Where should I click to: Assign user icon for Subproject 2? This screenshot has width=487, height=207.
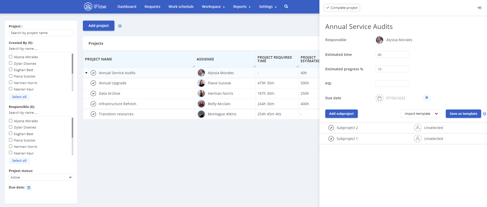tap(418, 128)
